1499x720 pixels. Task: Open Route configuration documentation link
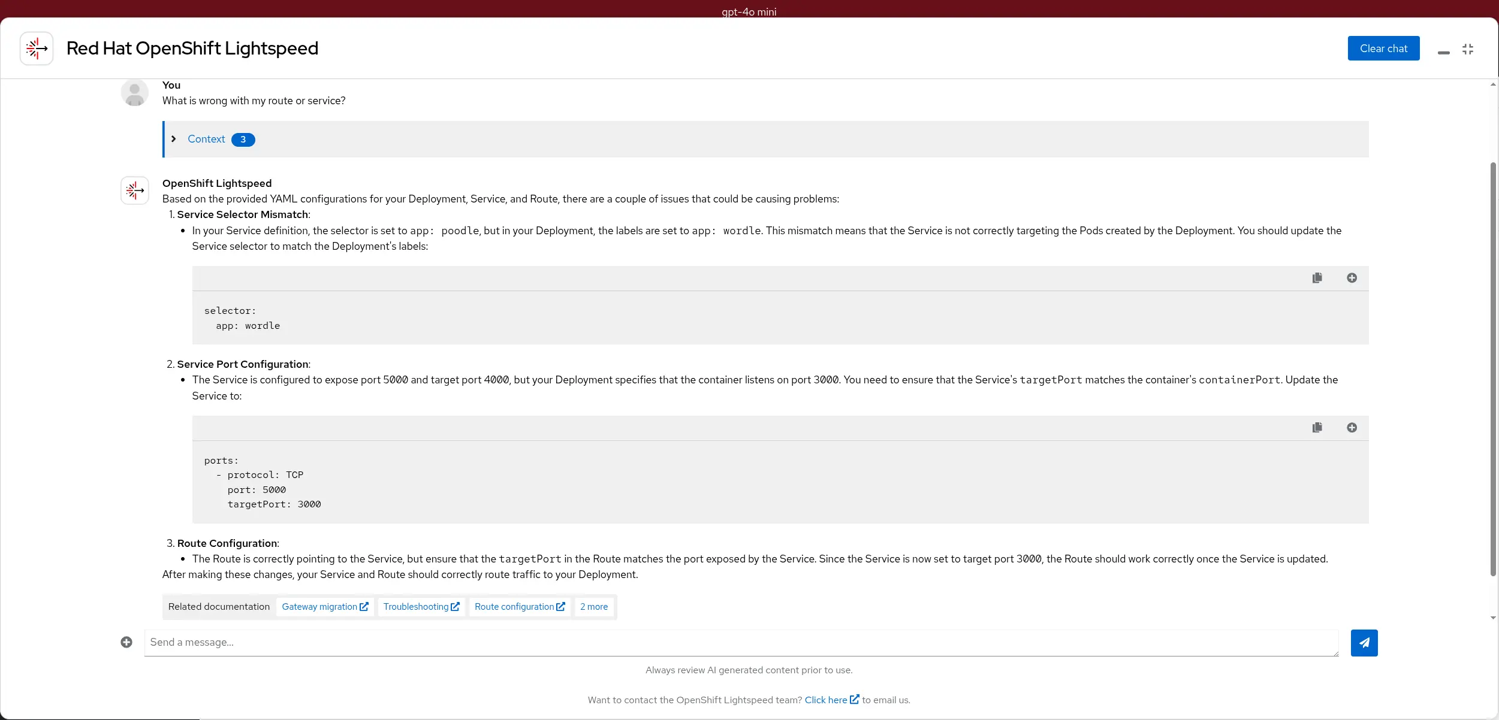(520, 607)
